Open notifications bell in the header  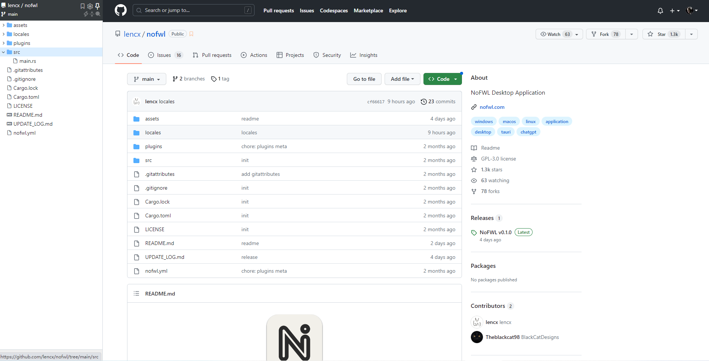click(x=660, y=11)
